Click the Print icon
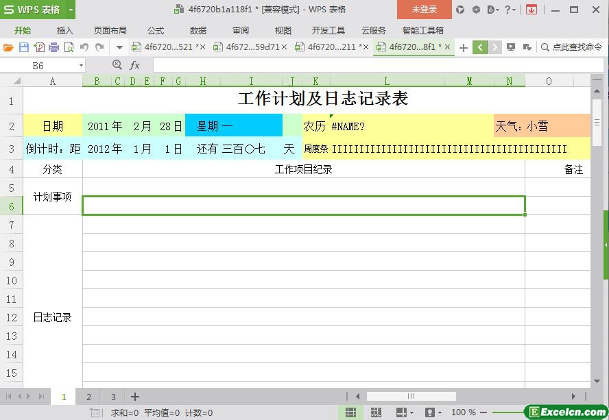 pos(53,47)
